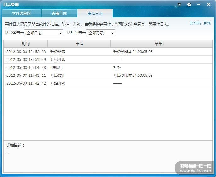Sort by the 事件 column header
This screenshot has width=216, height=177.
pos(79,44)
